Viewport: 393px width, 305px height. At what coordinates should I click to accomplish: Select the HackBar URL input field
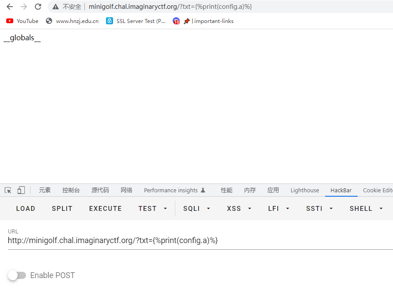tap(113, 240)
